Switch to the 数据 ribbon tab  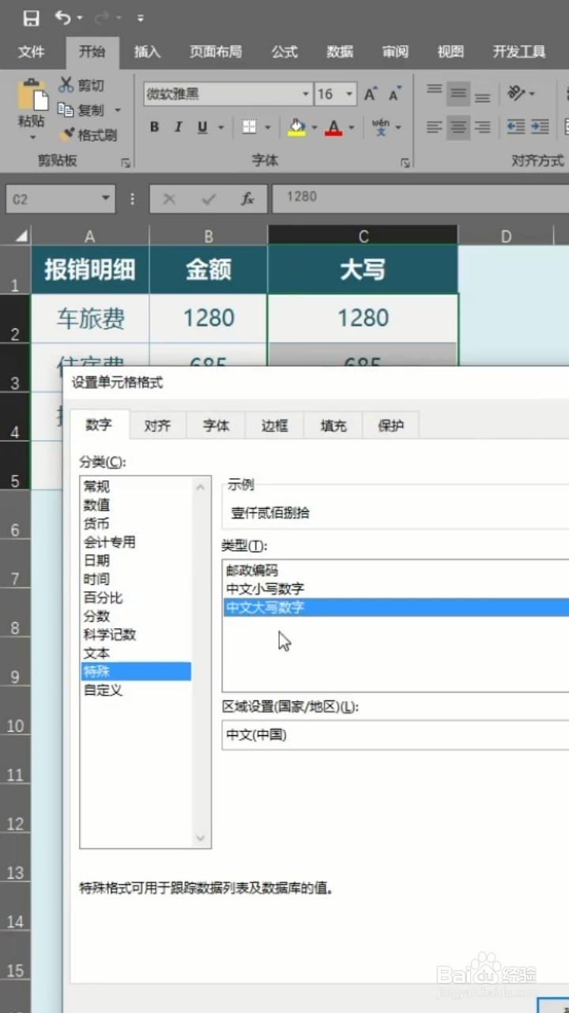click(340, 51)
